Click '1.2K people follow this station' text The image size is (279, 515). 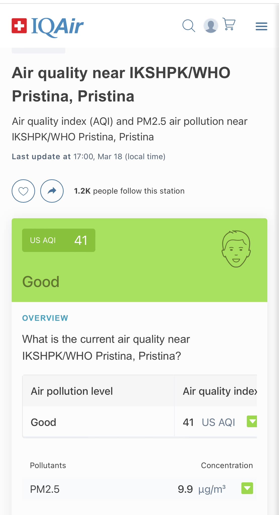129,191
